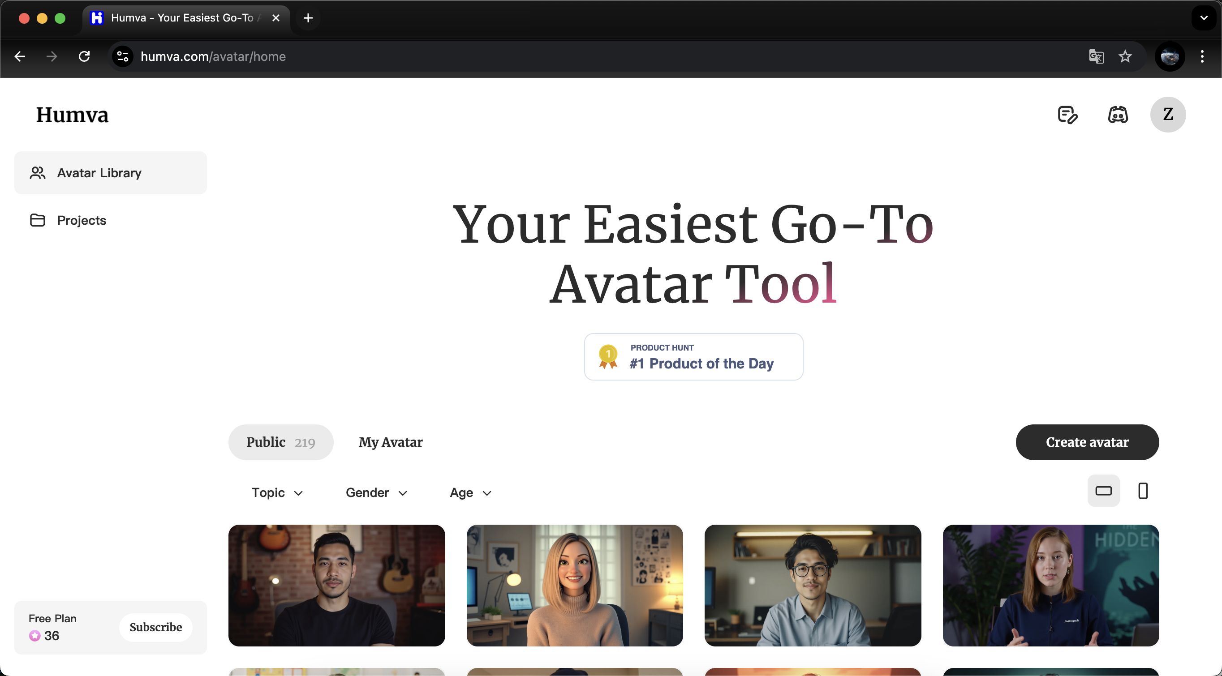
Task: Switch to portrait avatar layout
Action: (x=1143, y=491)
